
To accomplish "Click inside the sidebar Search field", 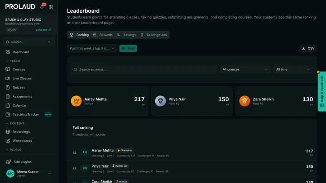I will [x=29, y=42].
